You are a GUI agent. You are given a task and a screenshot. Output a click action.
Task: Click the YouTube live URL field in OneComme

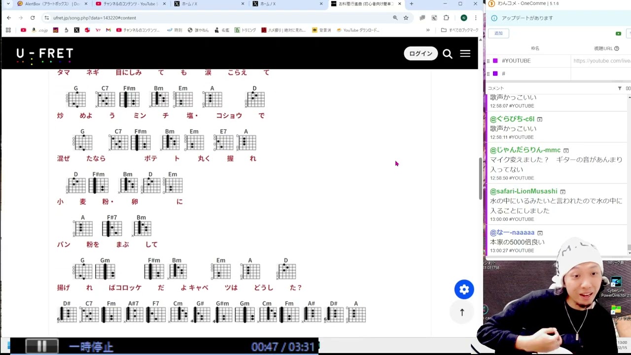click(601, 61)
